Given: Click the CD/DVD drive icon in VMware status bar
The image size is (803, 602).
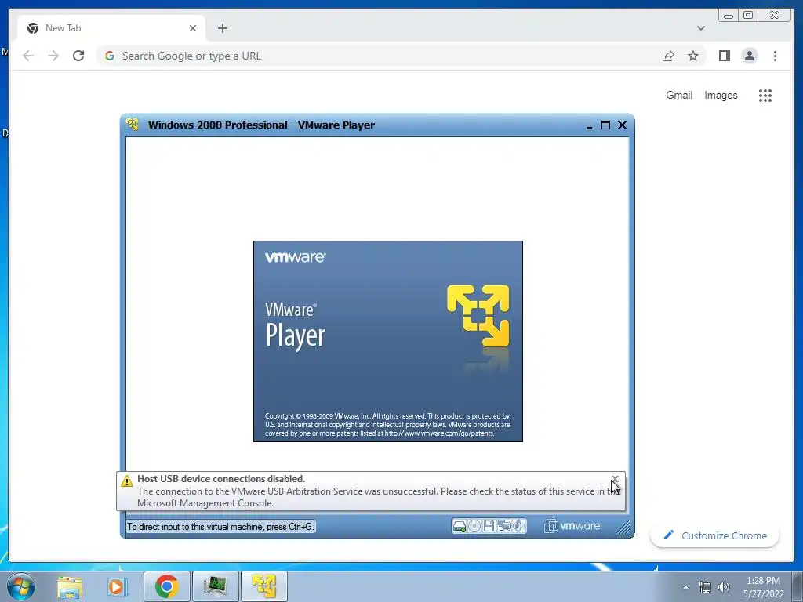Looking at the screenshot, I should coord(474,526).
